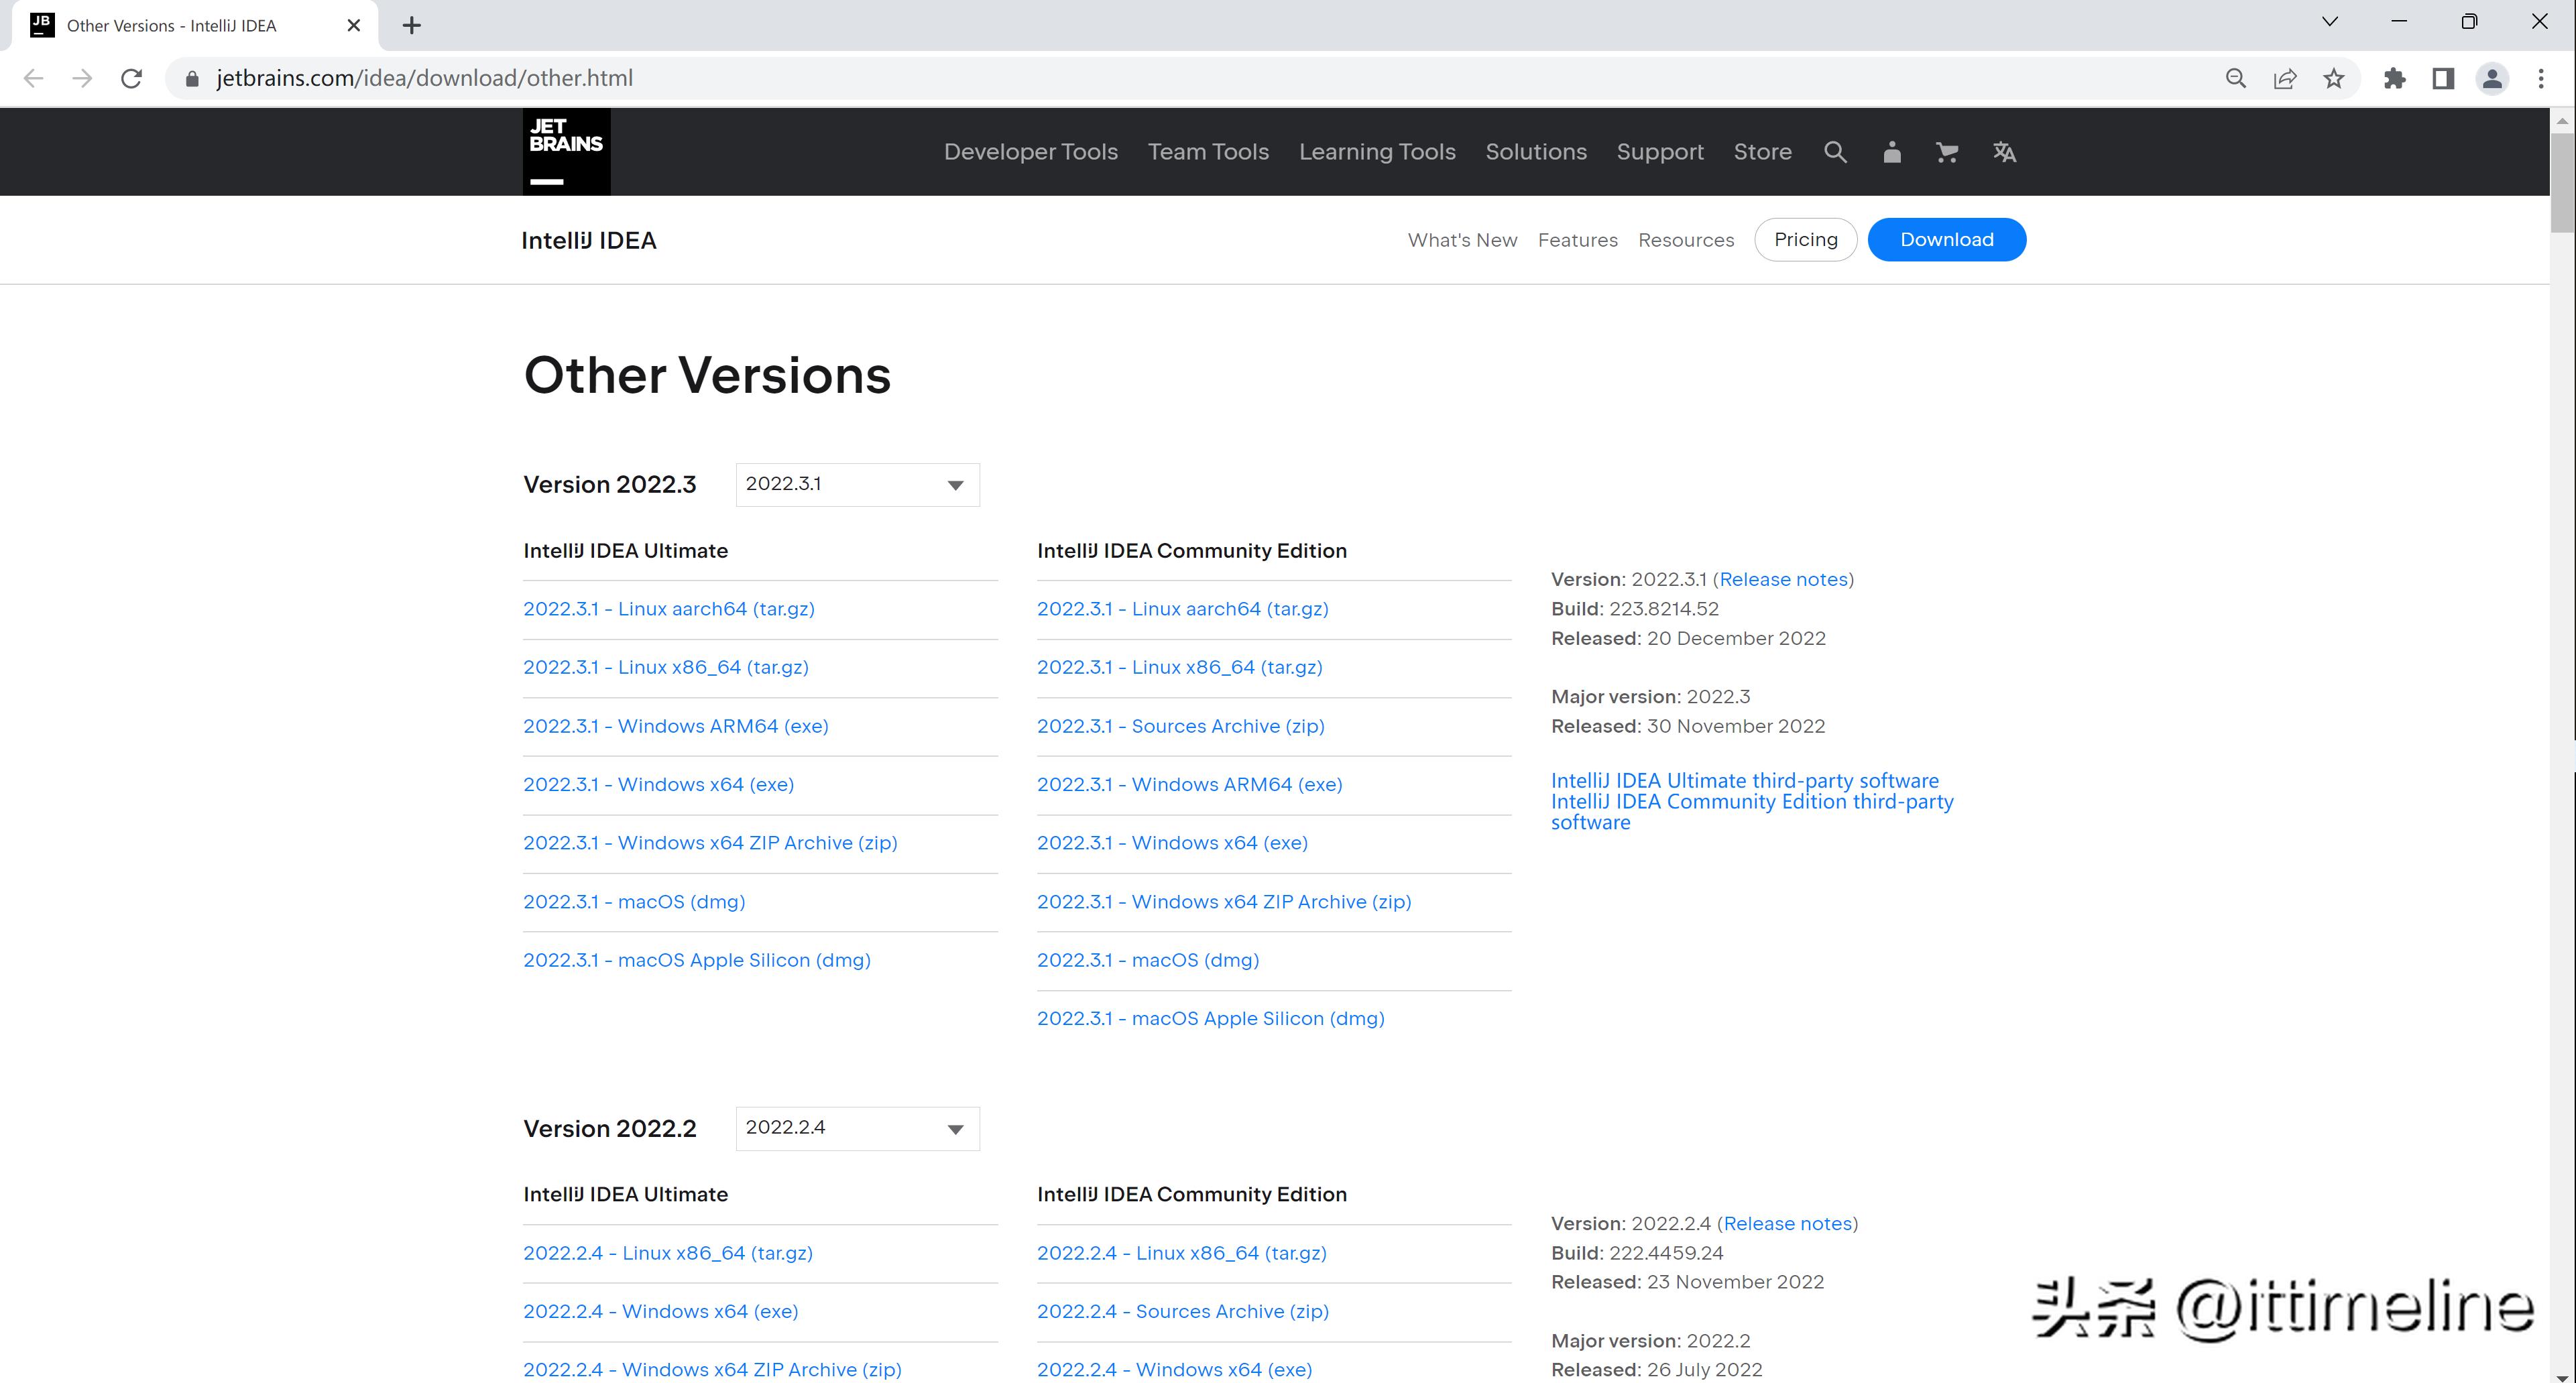
Task: Close the Other Versions tab
Action: [353, 25]
